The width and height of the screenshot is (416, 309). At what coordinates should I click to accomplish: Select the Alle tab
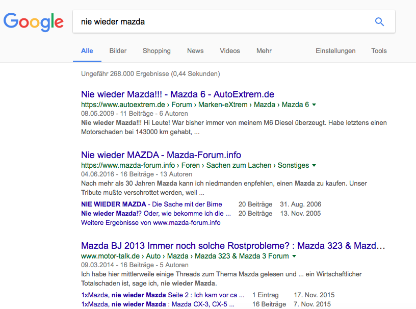point(87,50)
